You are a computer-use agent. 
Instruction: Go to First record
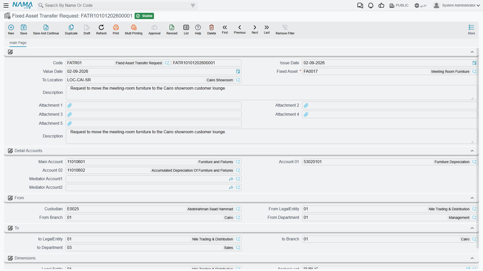pyautogui.click(x=225, y=29)
